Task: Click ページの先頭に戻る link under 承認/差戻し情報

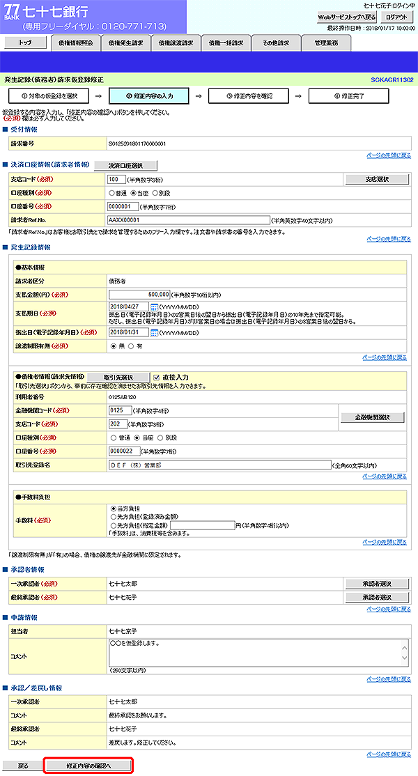Action: (x=389, y=754)
